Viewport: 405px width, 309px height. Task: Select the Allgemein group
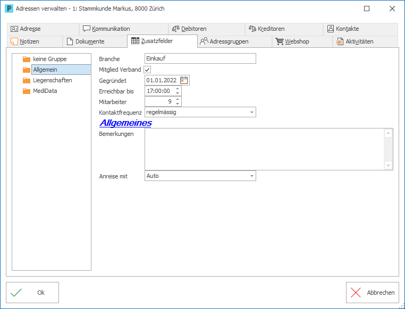(61, 70)
